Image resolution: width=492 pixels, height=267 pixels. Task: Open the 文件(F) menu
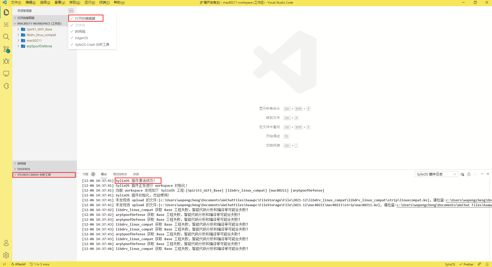pos(16,3)
